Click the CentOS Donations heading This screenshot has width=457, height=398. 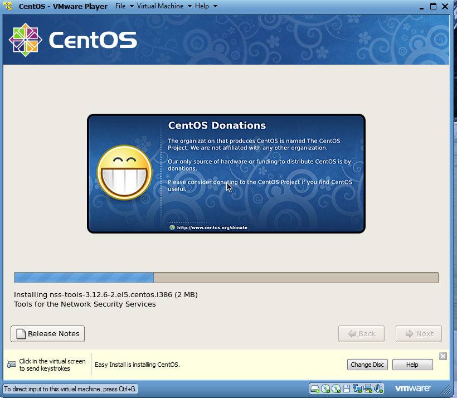[x=217, y=125]
